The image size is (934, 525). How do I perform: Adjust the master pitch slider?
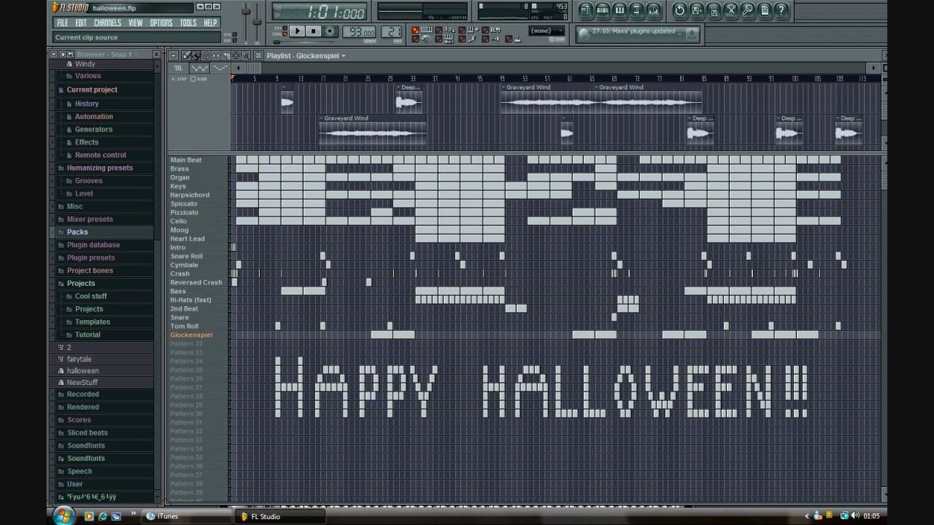pos(257,22)
